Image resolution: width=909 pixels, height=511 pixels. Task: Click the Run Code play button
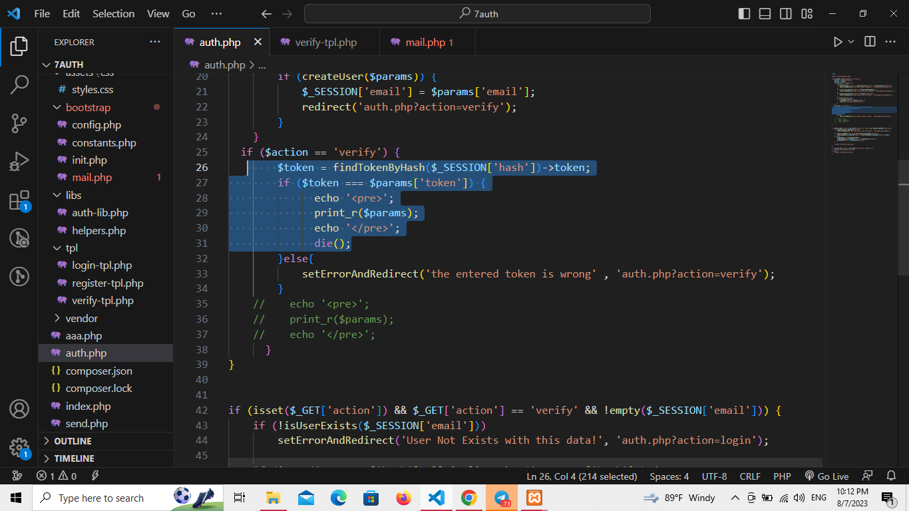(838, 42)
